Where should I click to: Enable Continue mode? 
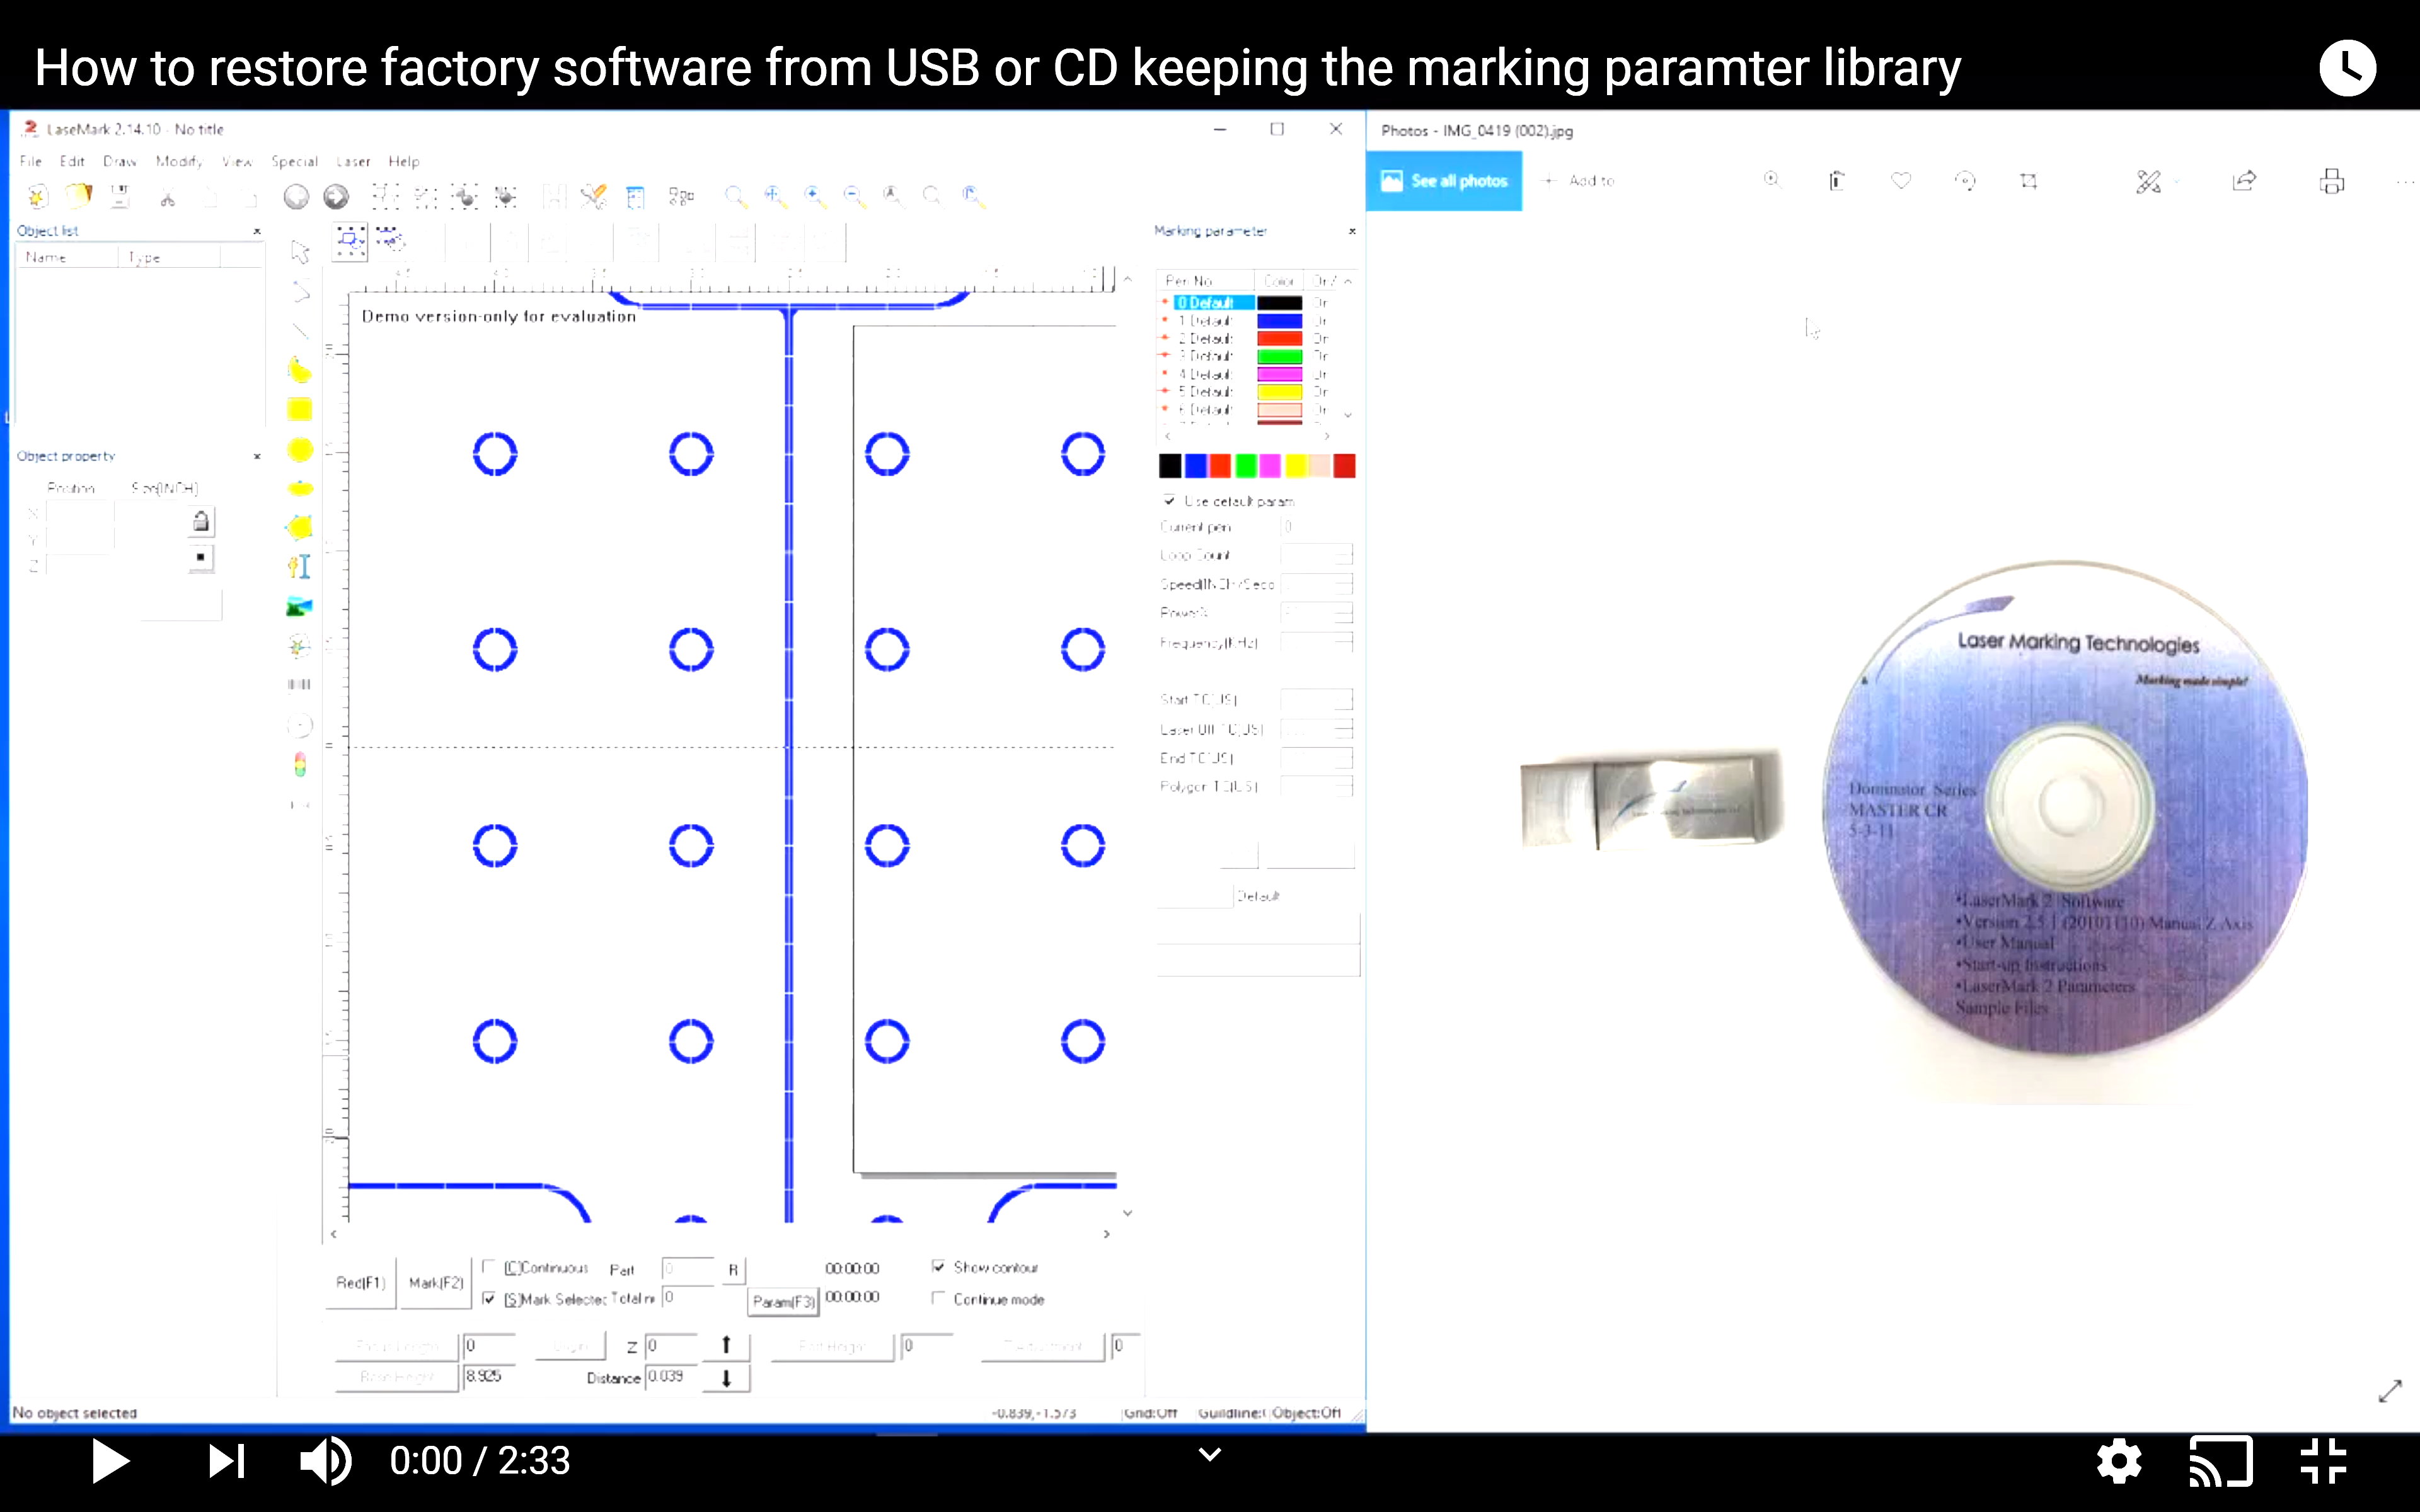[939, 1300]
